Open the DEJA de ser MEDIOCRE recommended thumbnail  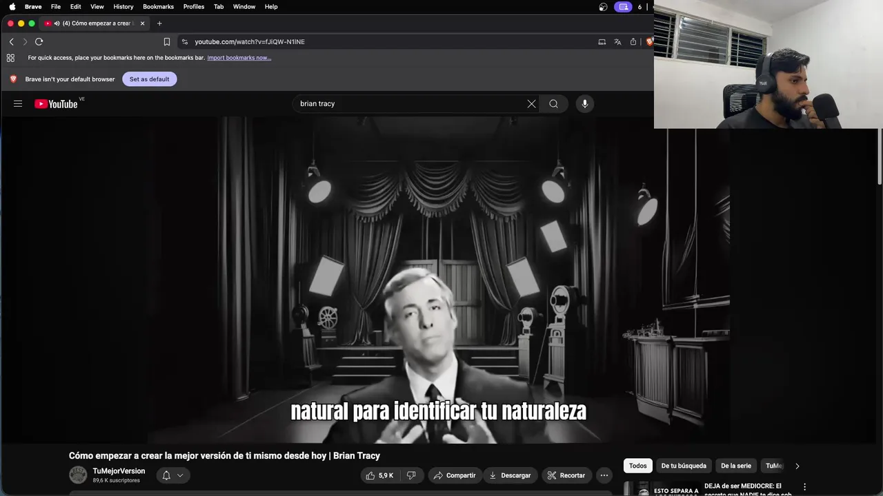click(660, 489)
